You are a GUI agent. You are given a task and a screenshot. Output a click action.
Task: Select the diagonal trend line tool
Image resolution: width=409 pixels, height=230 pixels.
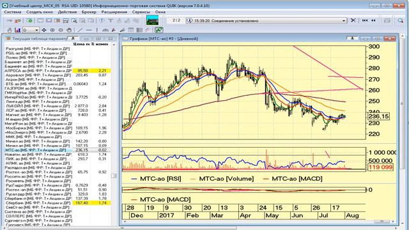tap(80, 30)
